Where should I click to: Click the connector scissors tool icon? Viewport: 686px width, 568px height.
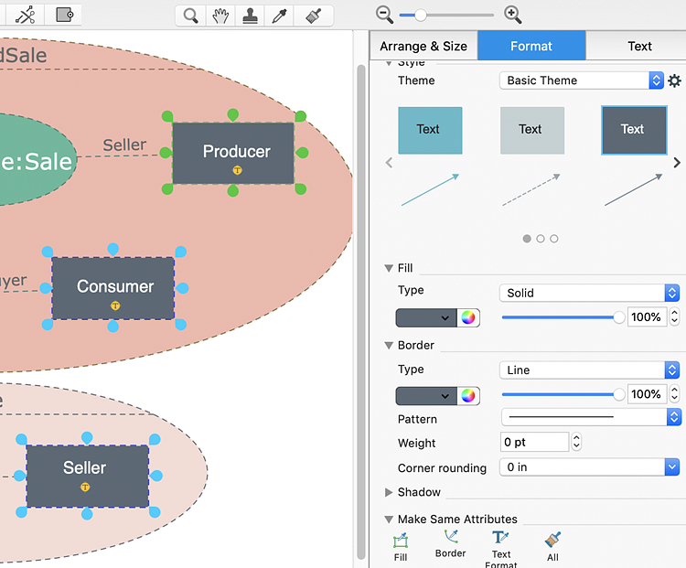(x=25, y=16)
